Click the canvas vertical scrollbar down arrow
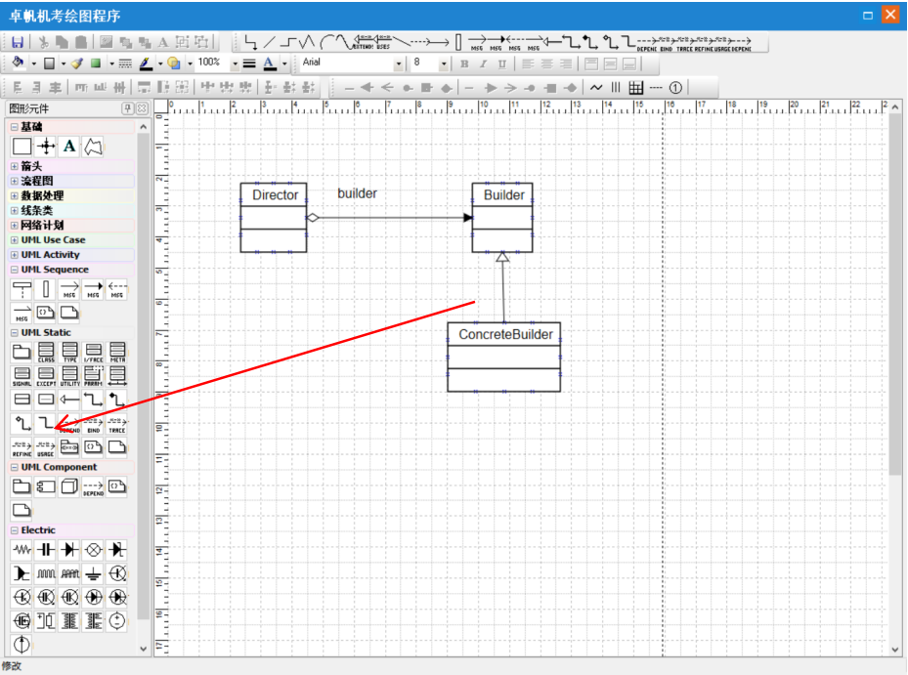The image size is (908, 675). pos(895,650)
